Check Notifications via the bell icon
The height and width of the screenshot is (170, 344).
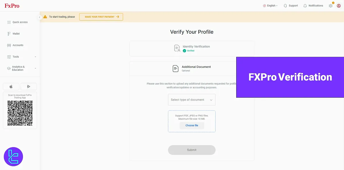click(304, 5)
